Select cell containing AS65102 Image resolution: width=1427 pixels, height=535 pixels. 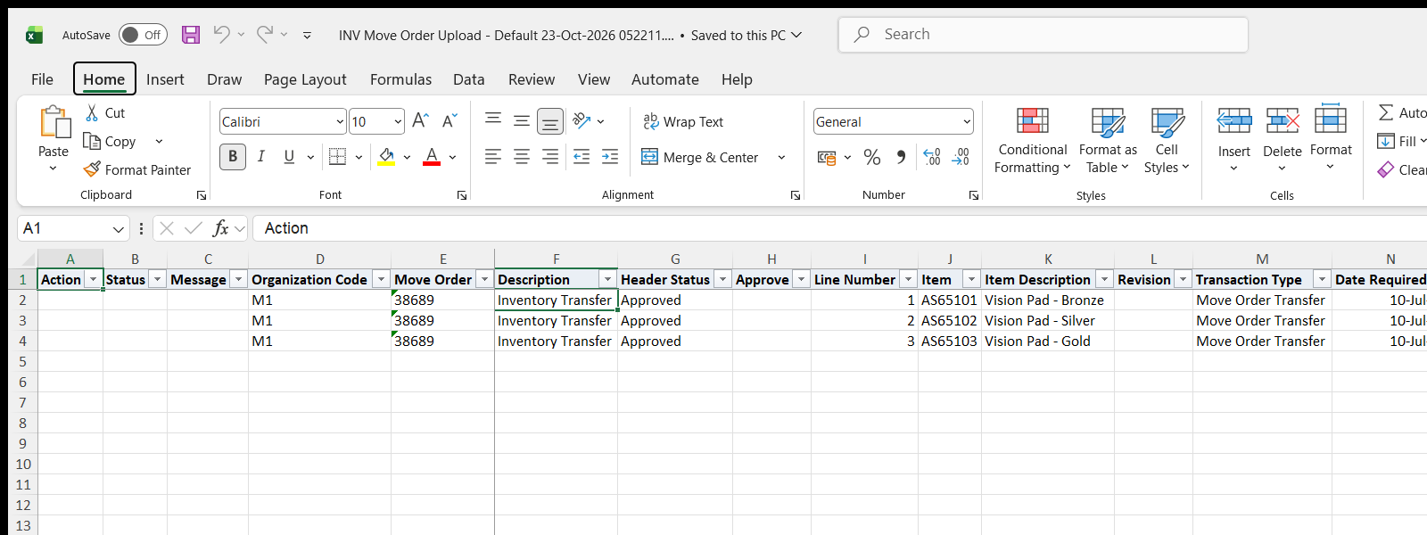[x=950, y=321]
